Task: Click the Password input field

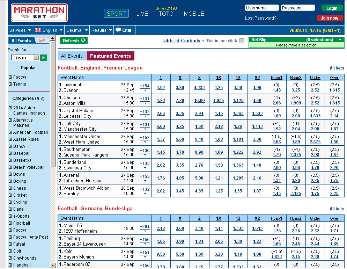Action: point(298,8)
